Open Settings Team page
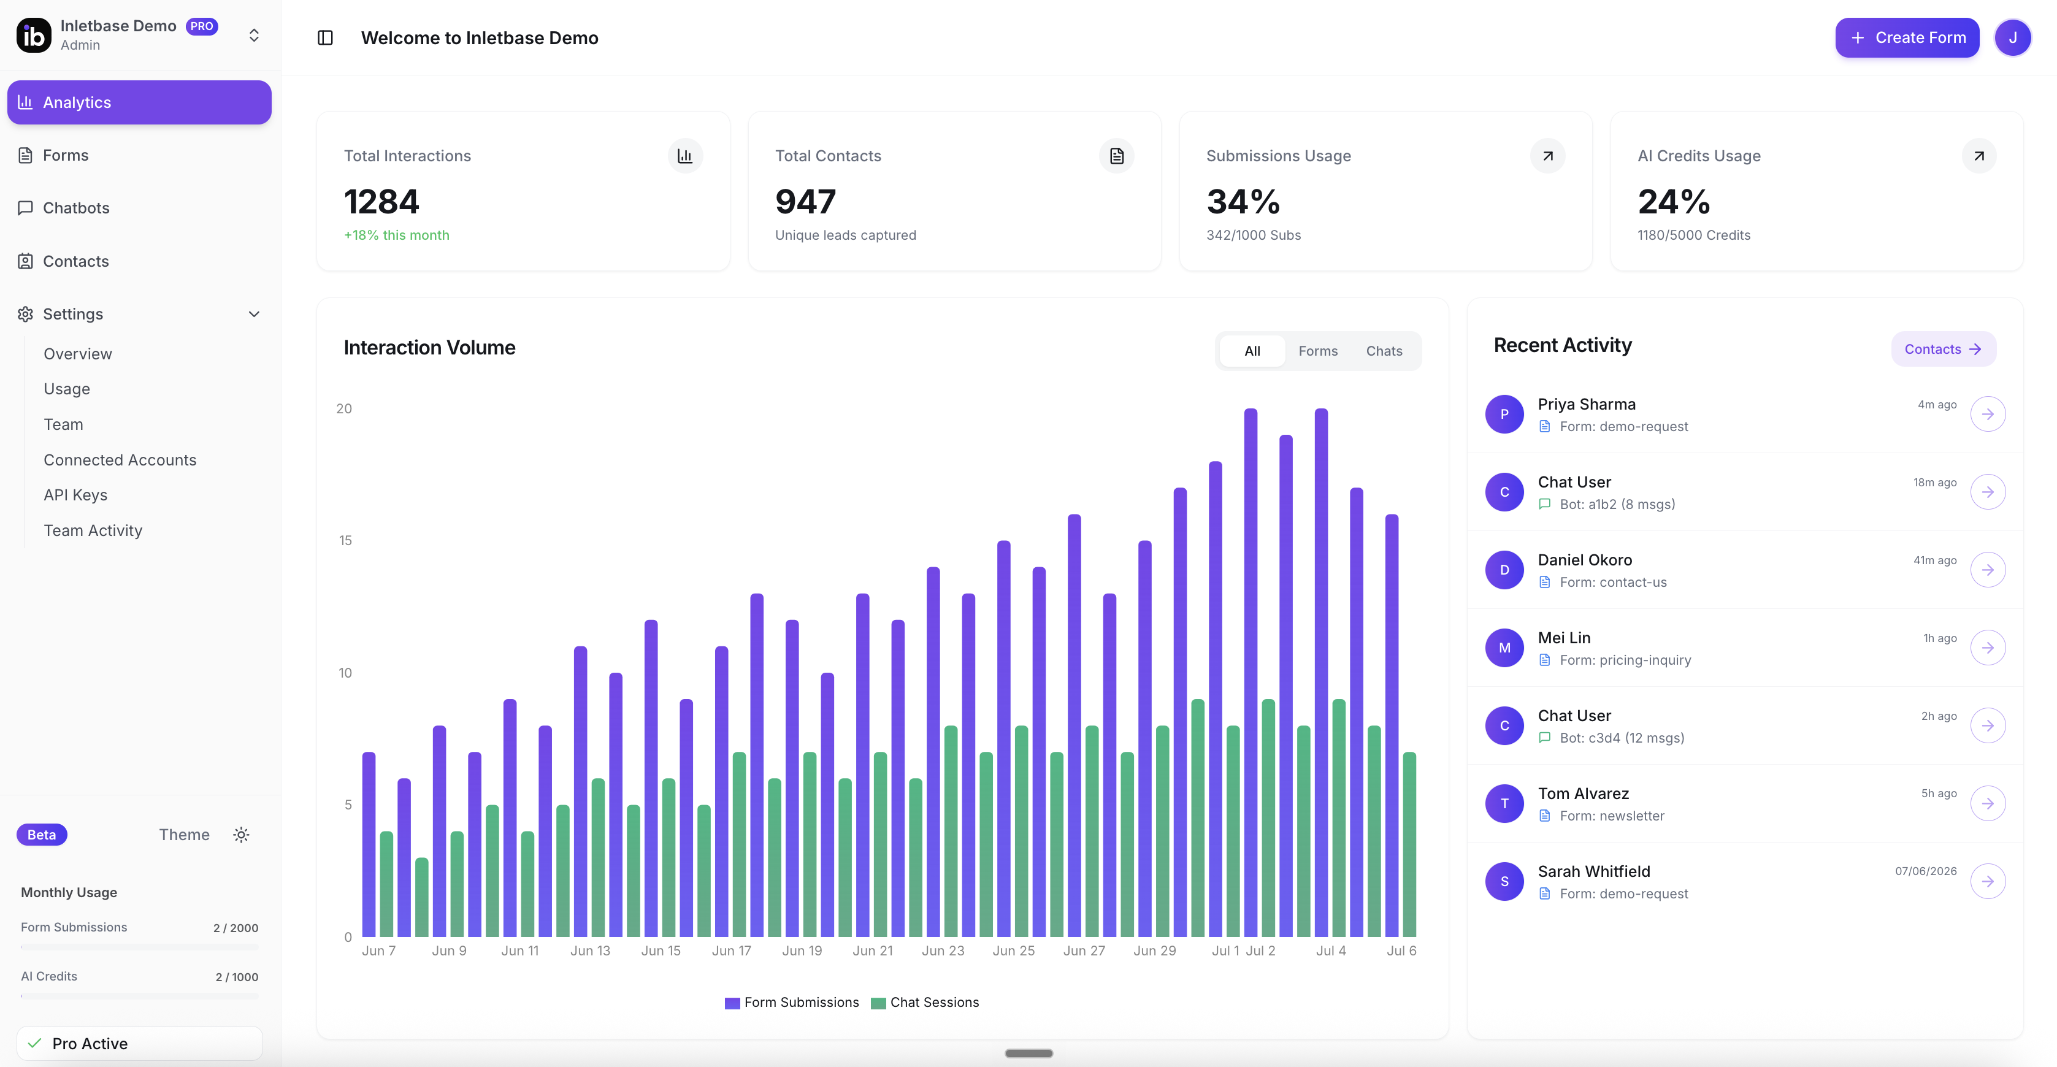The height and width of the screenshot is (1067, 2057). [x=63, y=424]
